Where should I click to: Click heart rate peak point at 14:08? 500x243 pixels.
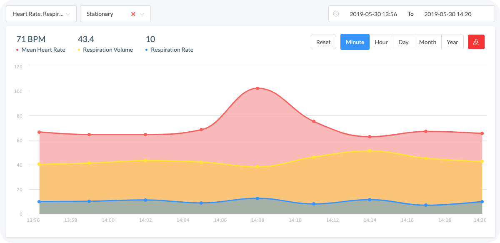click(257, 88)
